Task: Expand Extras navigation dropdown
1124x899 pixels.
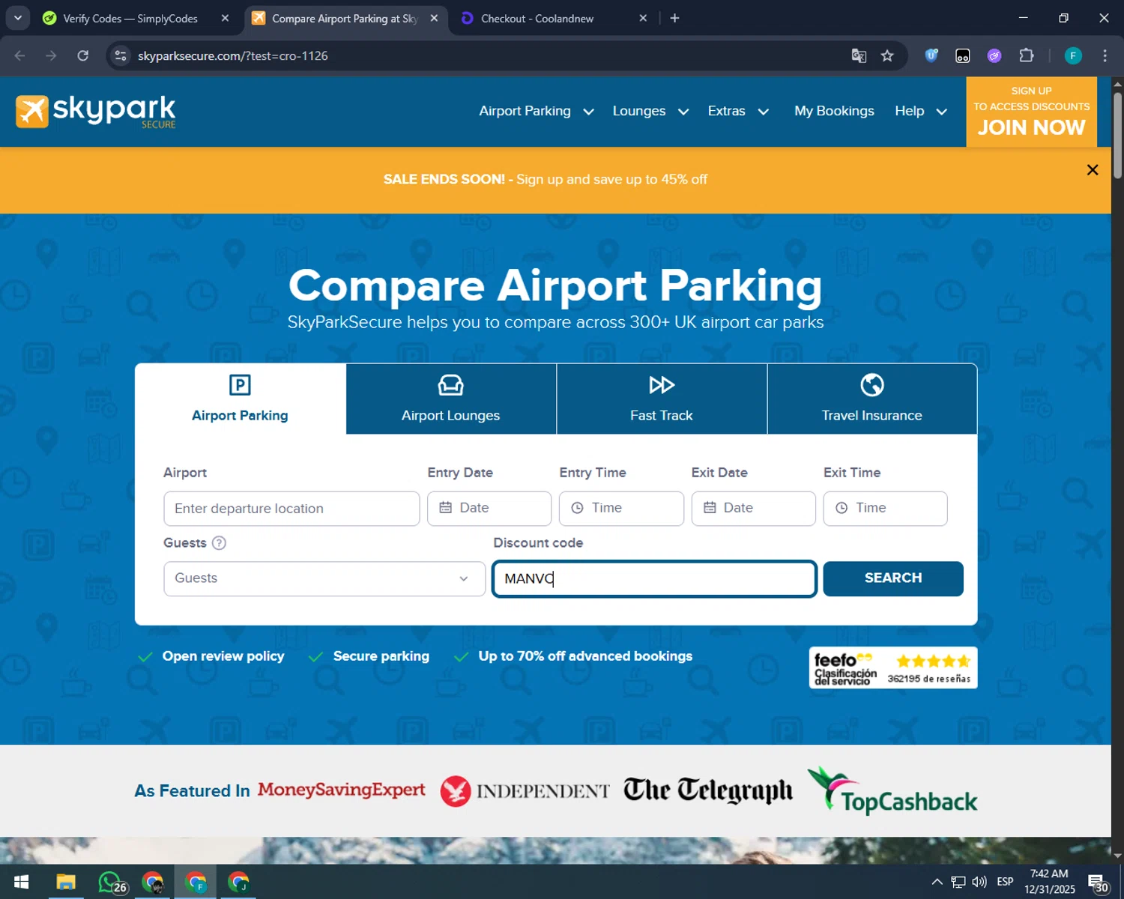Action: pyautogui.click(x=738, y=111)
